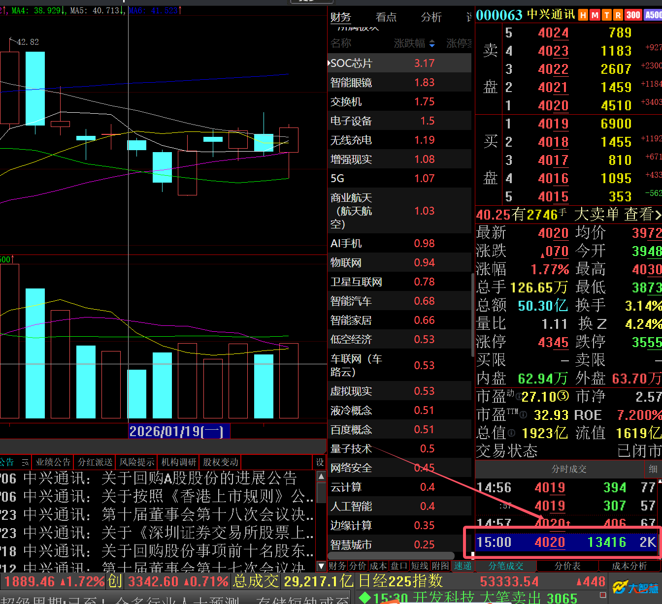Click the search icon beside 公告 tab
Viewport: 662px width, 604px height.
[x=25, y=462]
